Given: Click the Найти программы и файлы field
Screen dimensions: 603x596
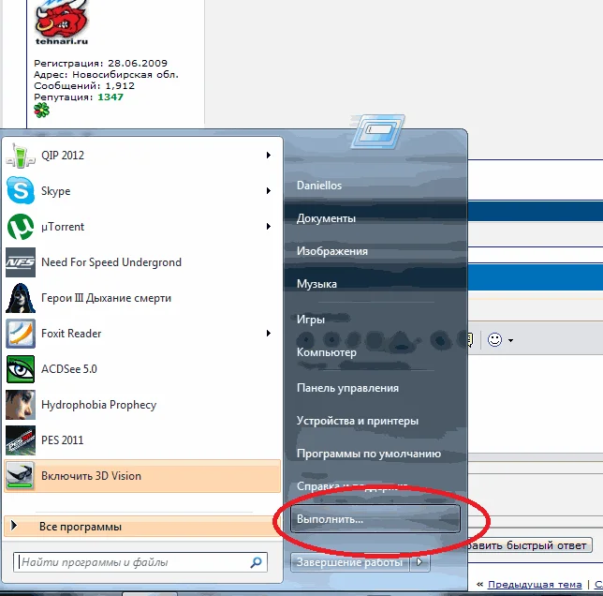Looking at the screenshot, I should [140, 562].
